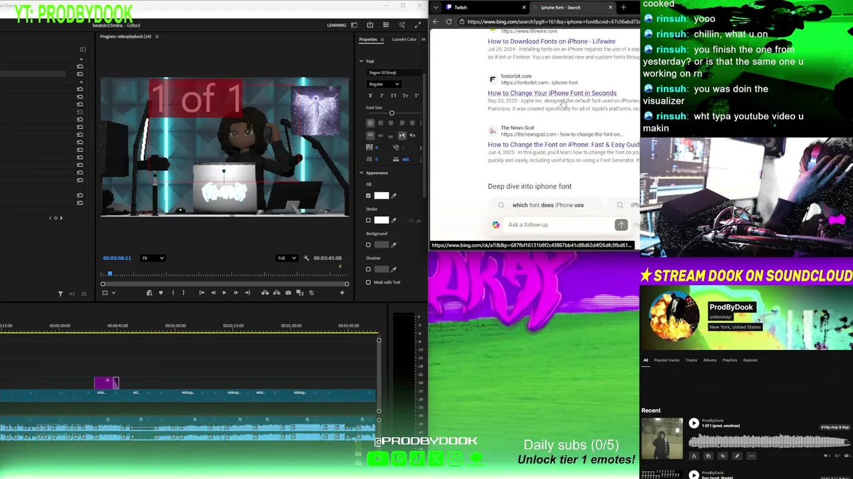This screenshot has width=853, height=479.
Task: Open The News God font change link
Action: 563,144
